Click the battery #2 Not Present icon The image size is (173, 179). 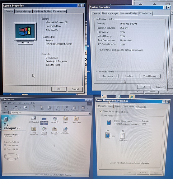[122, 136]
